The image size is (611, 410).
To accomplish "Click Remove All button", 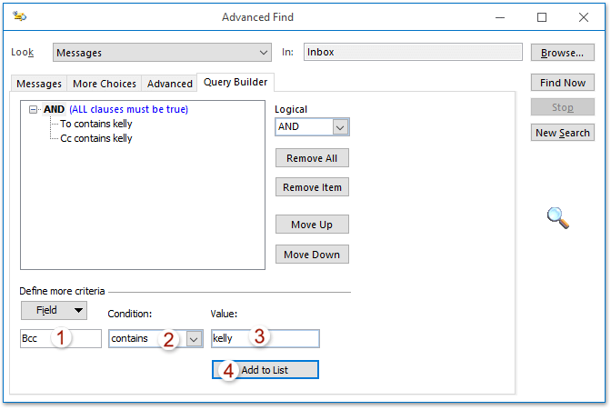I will tap(312, 158).
